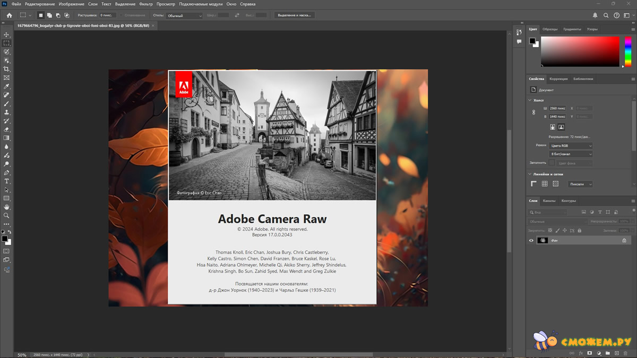
Task: Open the Фильтр menu
Action: (145, 4)
